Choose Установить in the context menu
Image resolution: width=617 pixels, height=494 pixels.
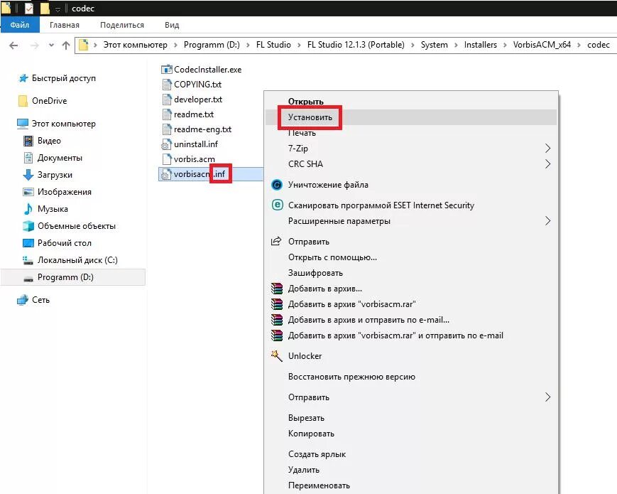click(x=411, y=117)
